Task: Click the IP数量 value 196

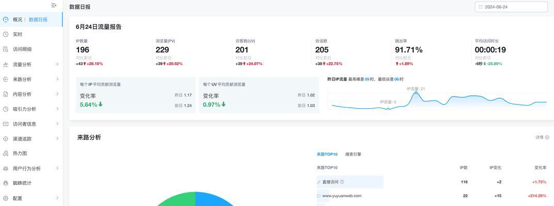Action: (x=82, y=50)
